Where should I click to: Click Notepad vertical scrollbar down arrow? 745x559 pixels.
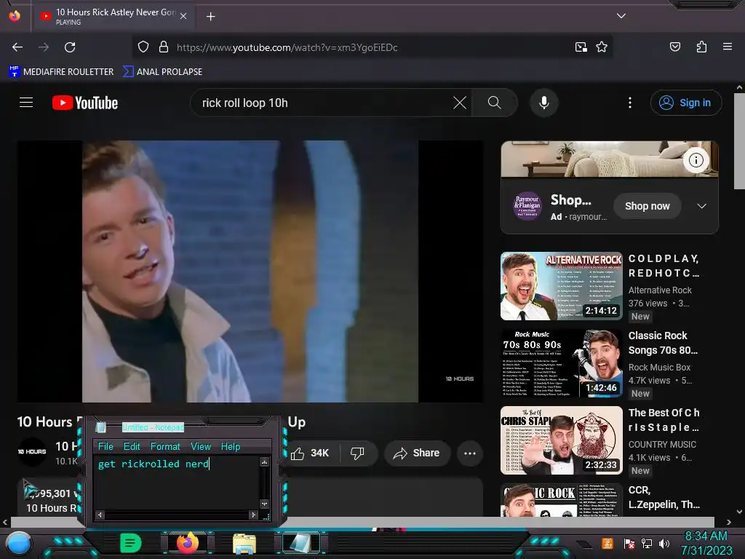point(265,504)
